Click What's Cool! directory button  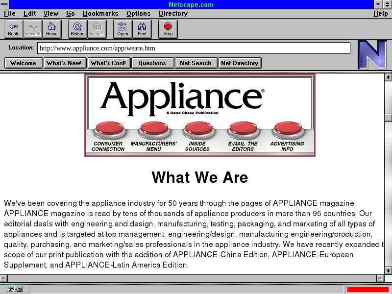[x=108, y=63]
